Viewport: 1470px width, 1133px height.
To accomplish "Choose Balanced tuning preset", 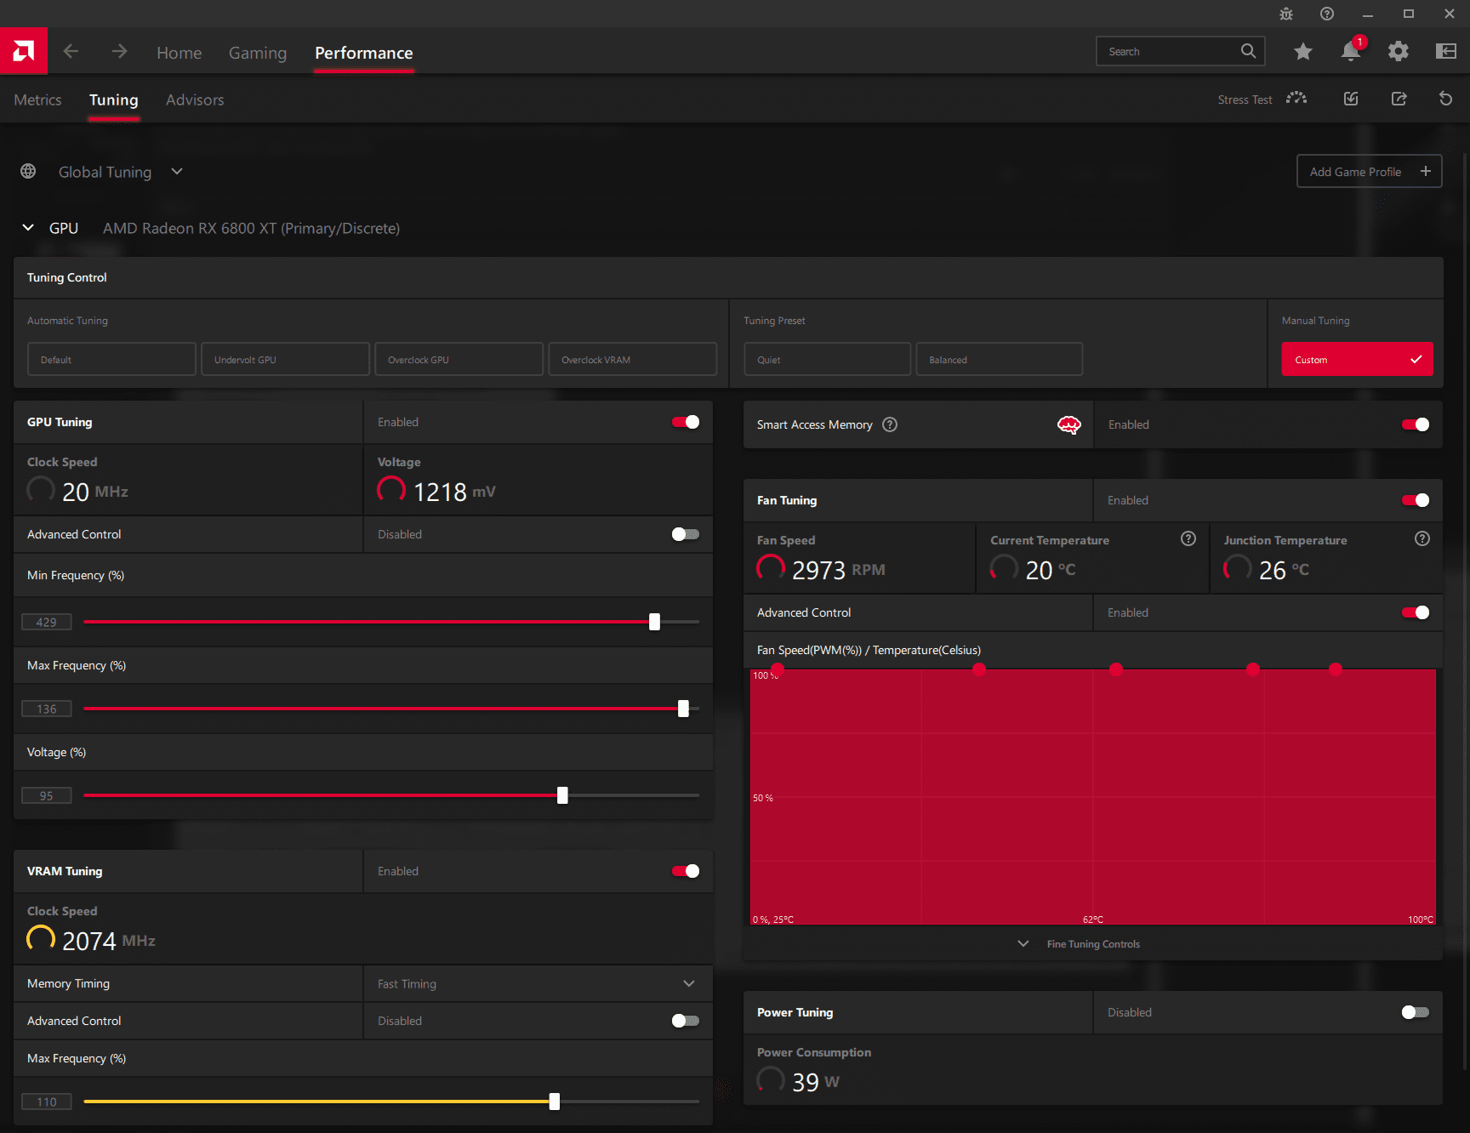I will [1000, 359].
